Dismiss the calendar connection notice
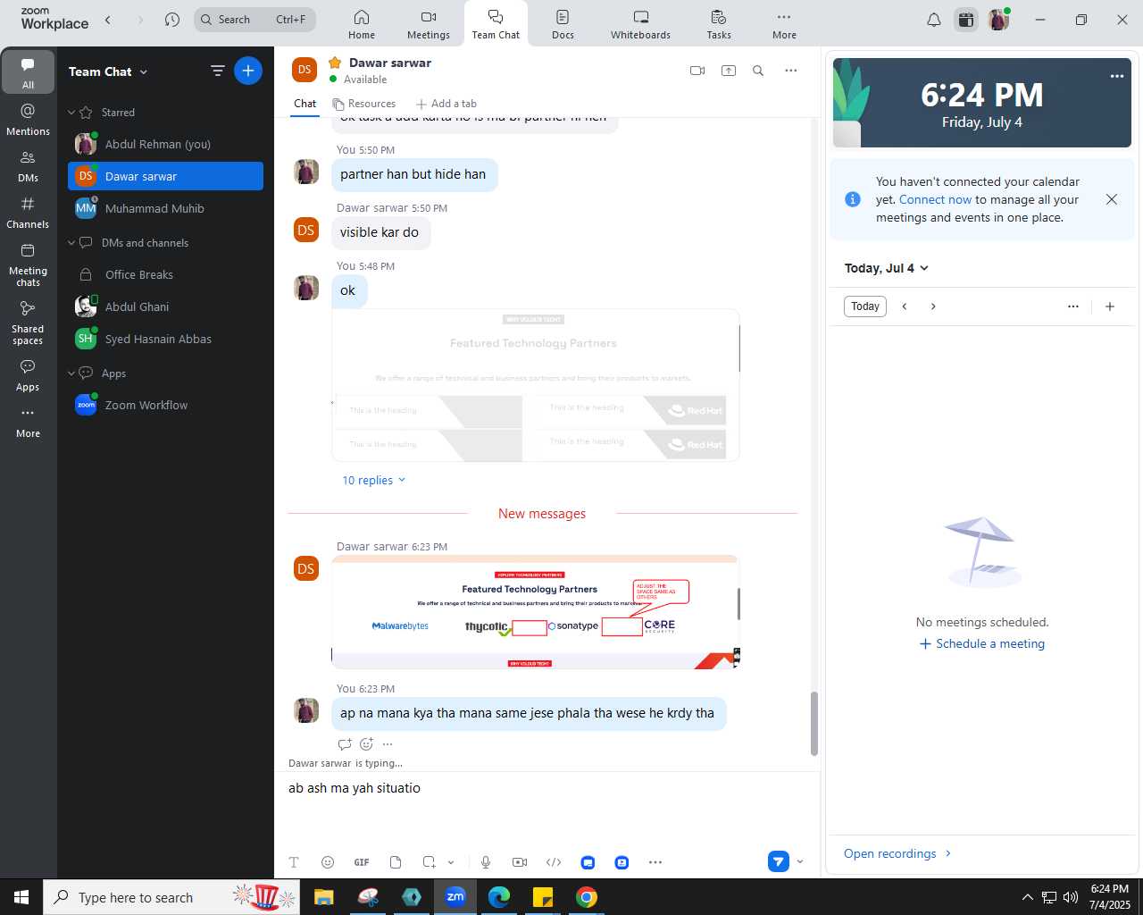 (1112, 199)
